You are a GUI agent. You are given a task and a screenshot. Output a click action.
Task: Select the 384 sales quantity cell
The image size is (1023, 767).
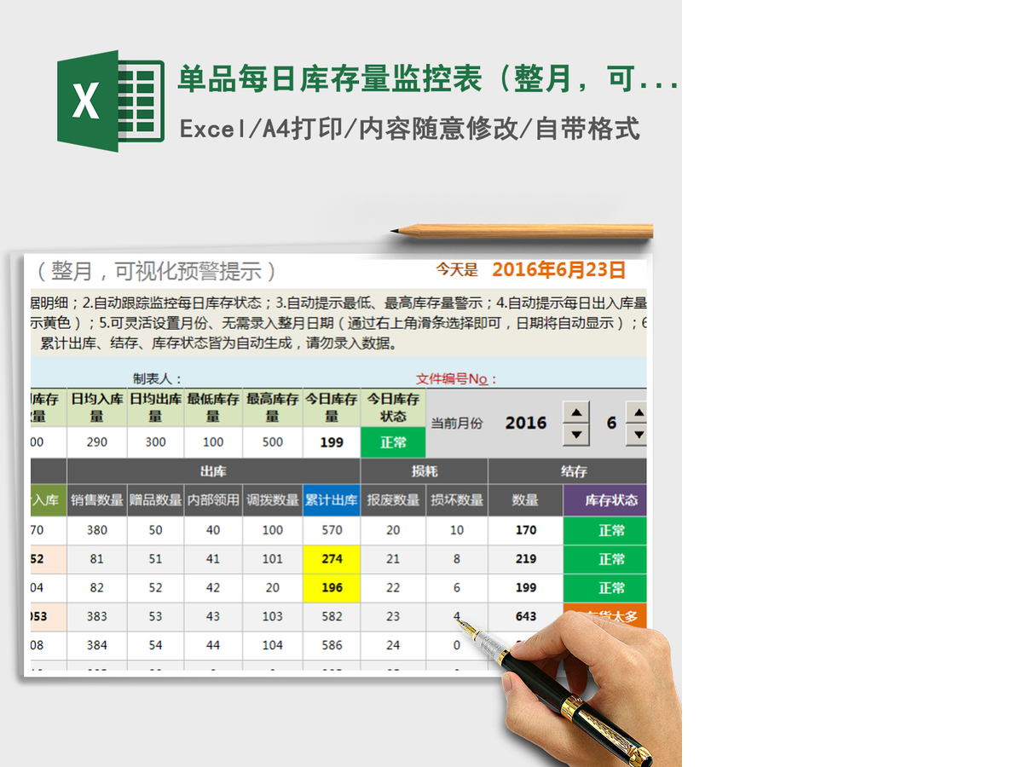pos(97,645)
